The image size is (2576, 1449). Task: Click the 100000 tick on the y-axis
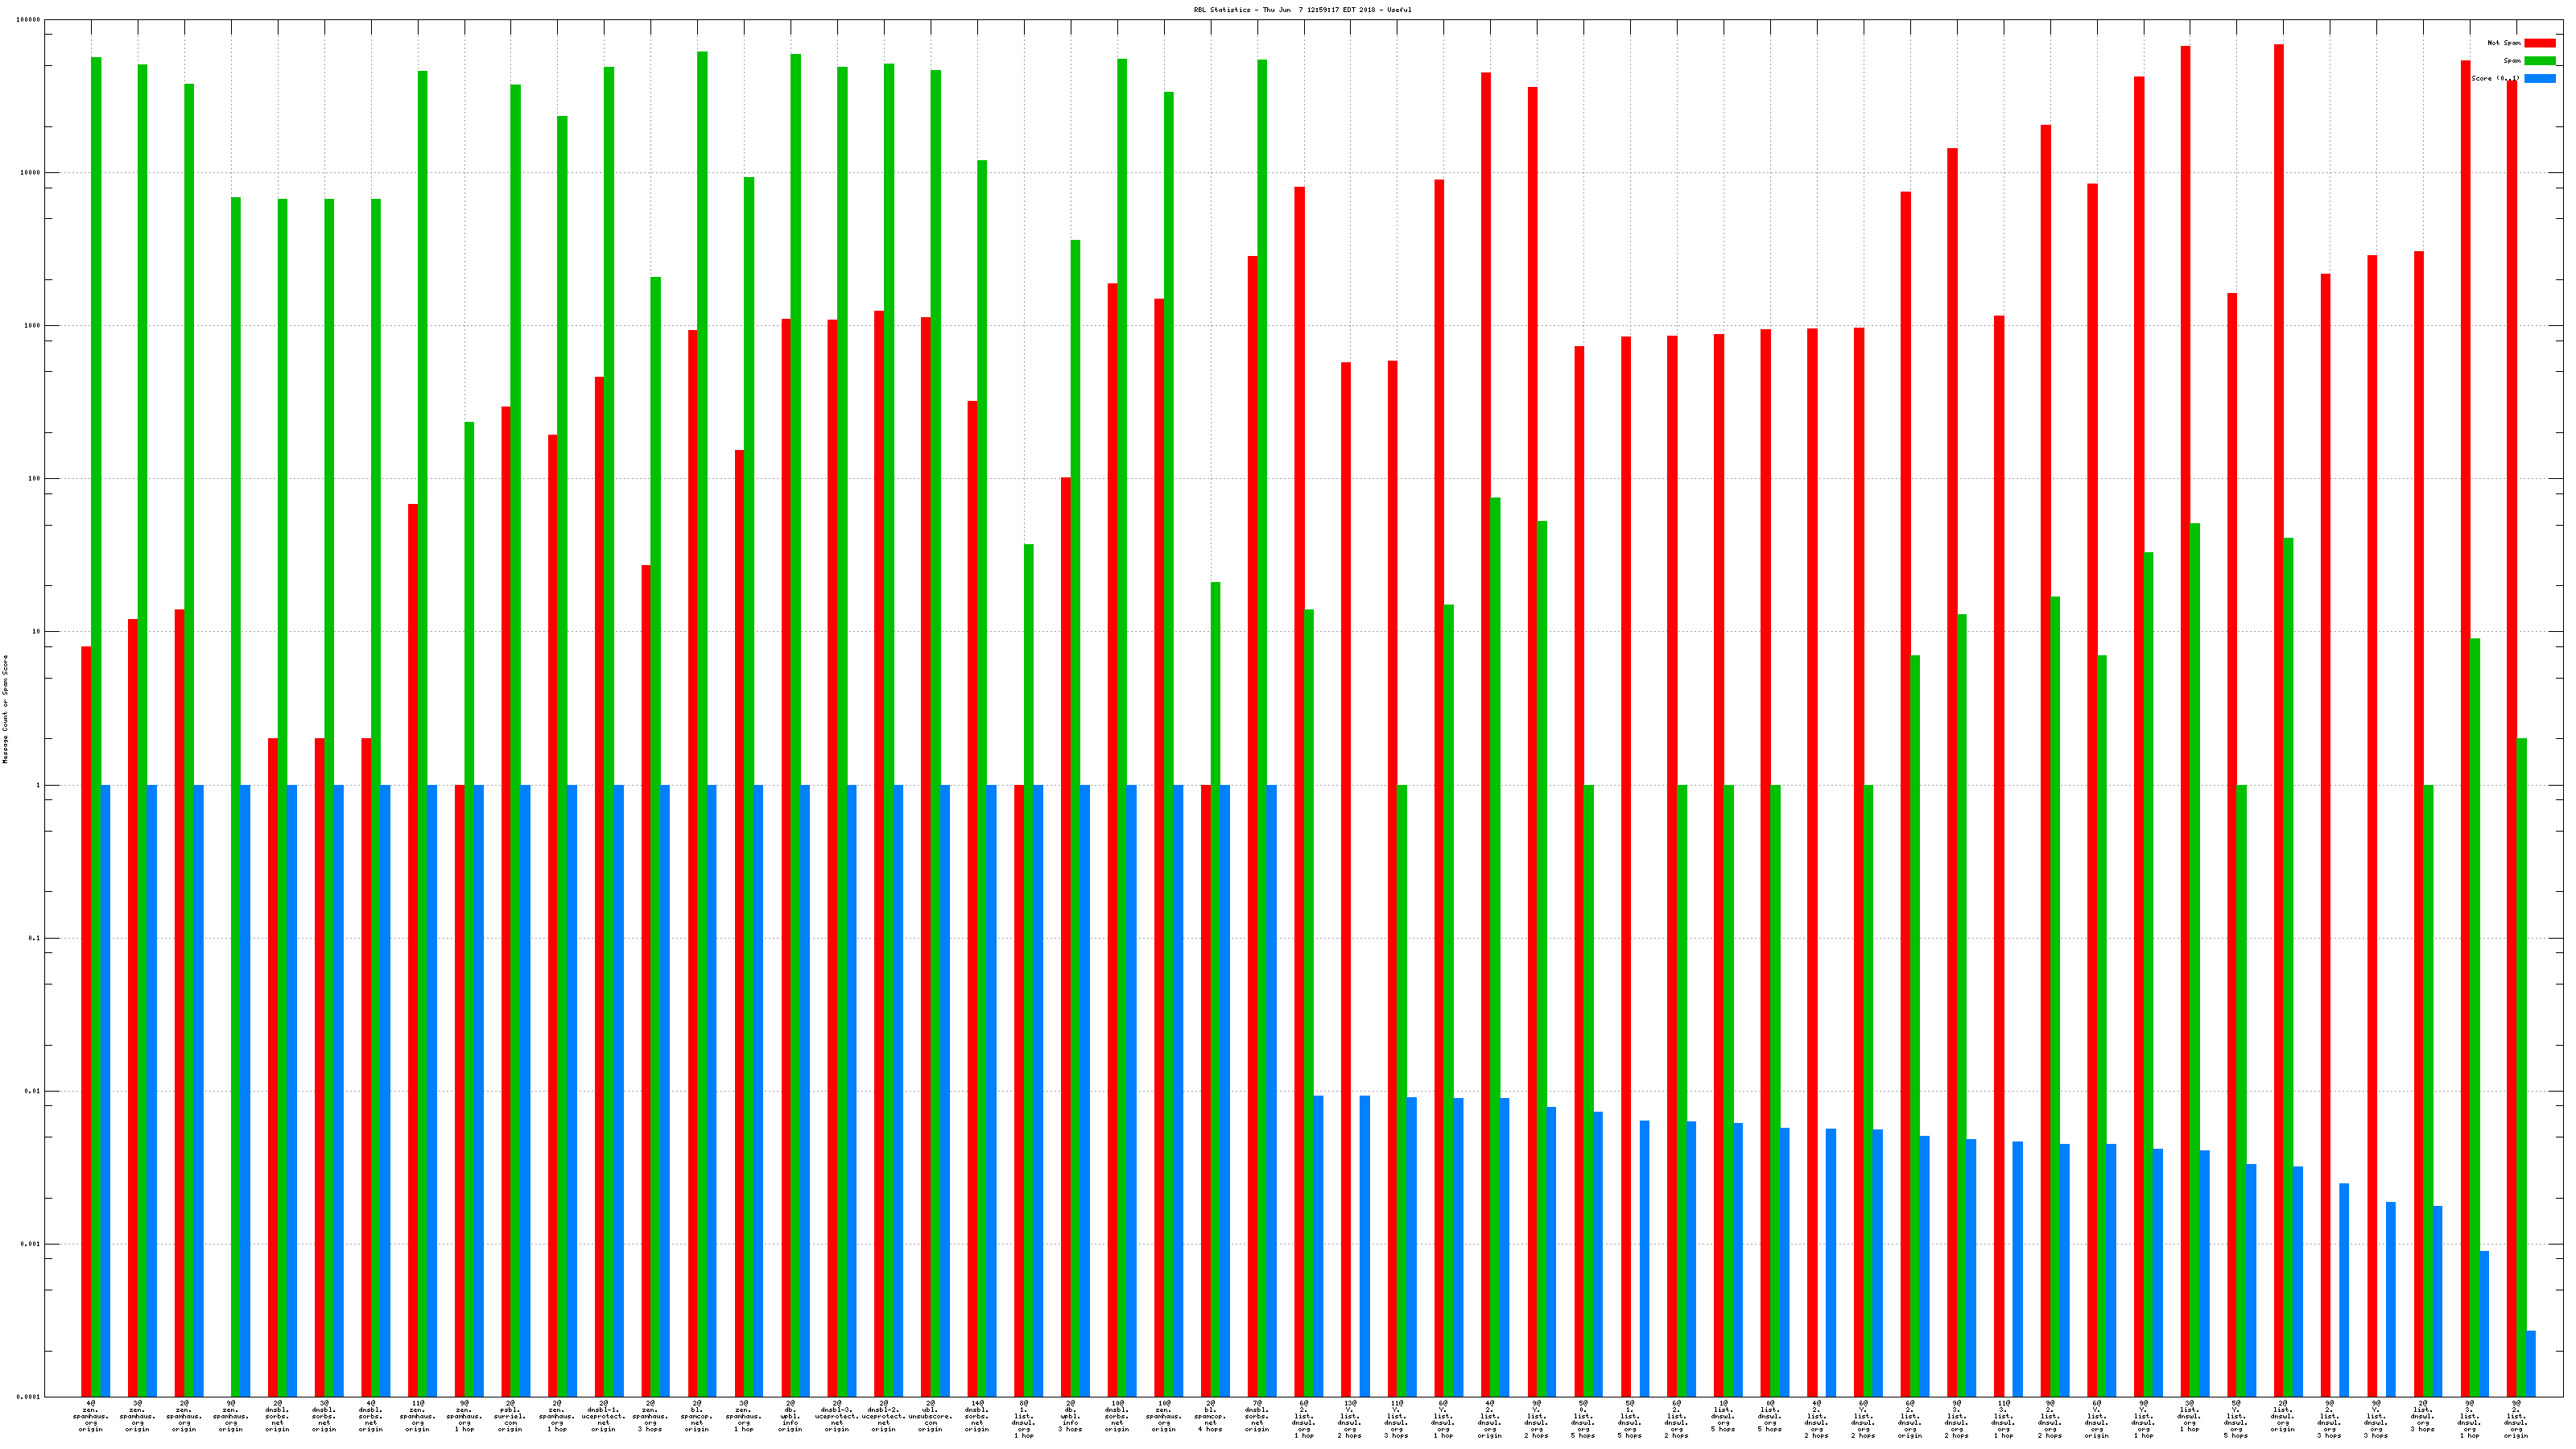coord(29,20)
